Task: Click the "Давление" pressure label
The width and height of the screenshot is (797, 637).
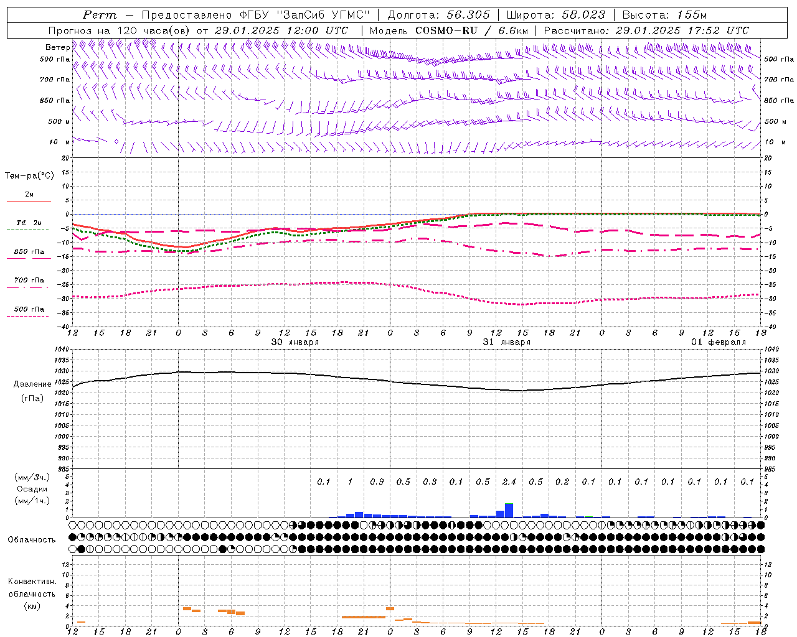Action: 32,384
